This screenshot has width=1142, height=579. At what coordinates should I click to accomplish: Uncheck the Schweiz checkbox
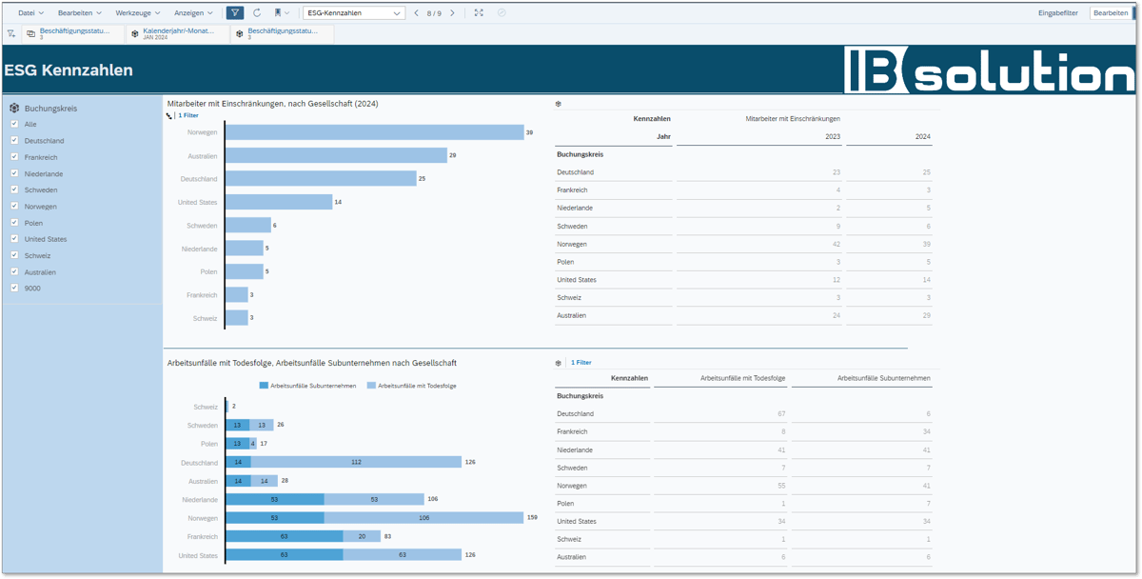pyautogui.click(x=14, y=255)
